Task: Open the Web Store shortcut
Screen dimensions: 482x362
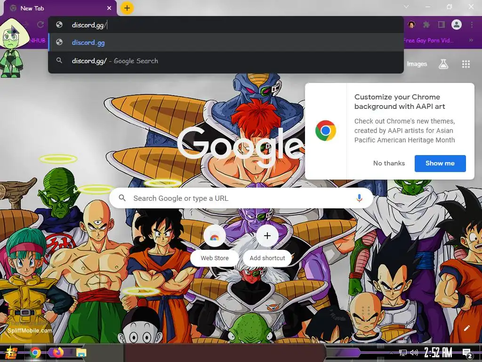Action: (215, 245)
